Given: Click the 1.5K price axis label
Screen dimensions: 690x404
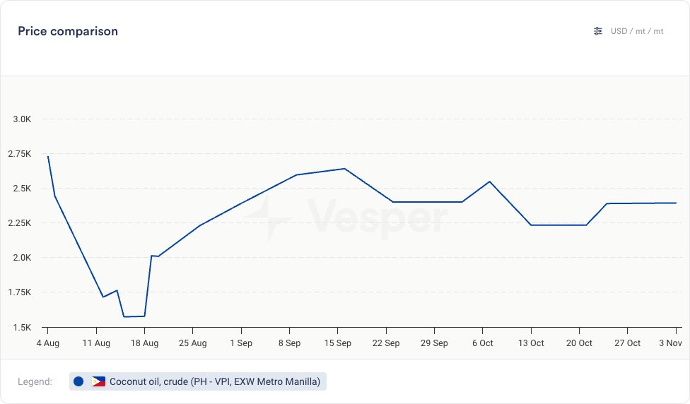Looking at the screenshot, I should (22, 328).
